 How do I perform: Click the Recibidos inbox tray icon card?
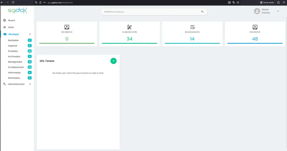click(x=67, y=27)
